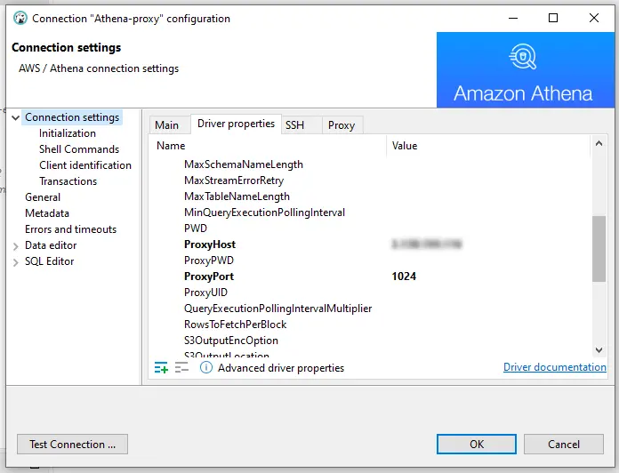Viewport: 619px width, 473px height.
Task: Select Errors and timeouts in the tree
Action: pos(70,229)
